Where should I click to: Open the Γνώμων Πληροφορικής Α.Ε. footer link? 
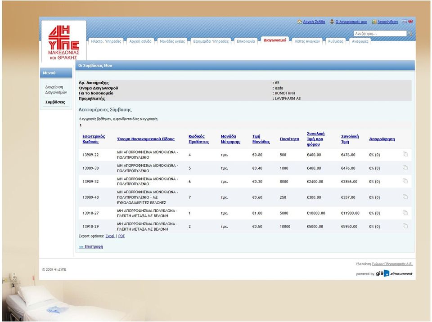coord(392,264)
